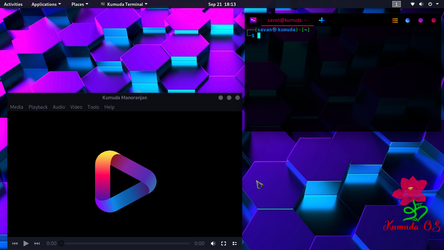The height and width of the screenshot is (250, 444).
Task: Expand the Places dropdown menu
Action: 80,4
